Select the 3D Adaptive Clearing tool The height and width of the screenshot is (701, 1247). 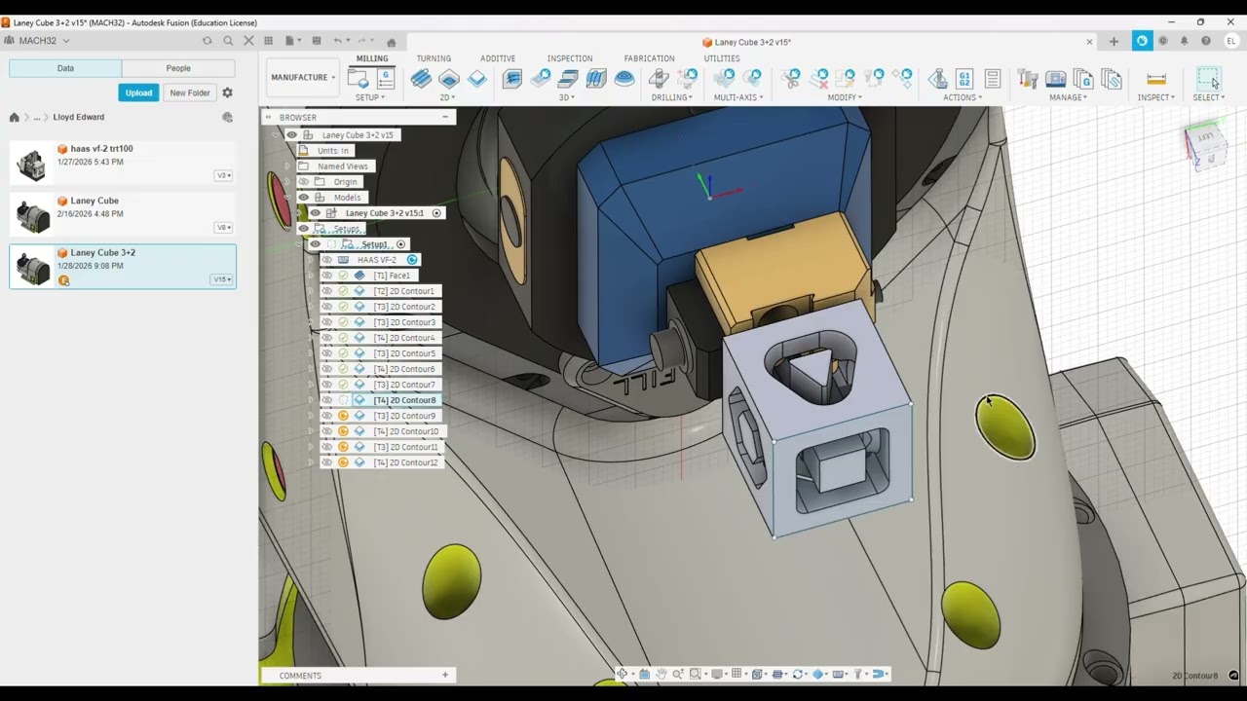[x=512, y=79]
